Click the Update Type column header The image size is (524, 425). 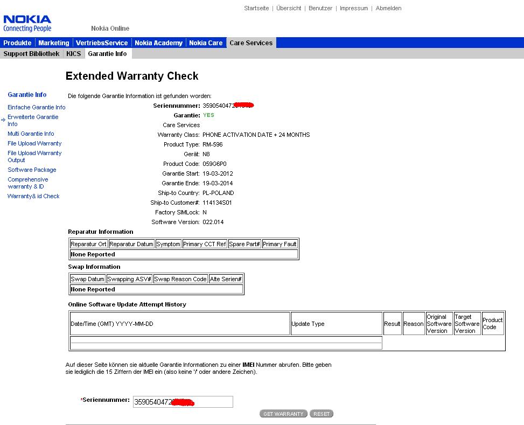click(x=337, y=324)
